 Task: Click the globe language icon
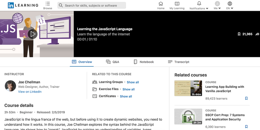[x=230, y=3]
